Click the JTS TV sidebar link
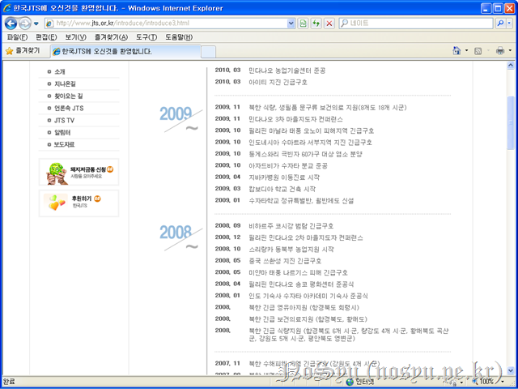The image size is (518, 389). pyautogui.click(x=65, y=120)
